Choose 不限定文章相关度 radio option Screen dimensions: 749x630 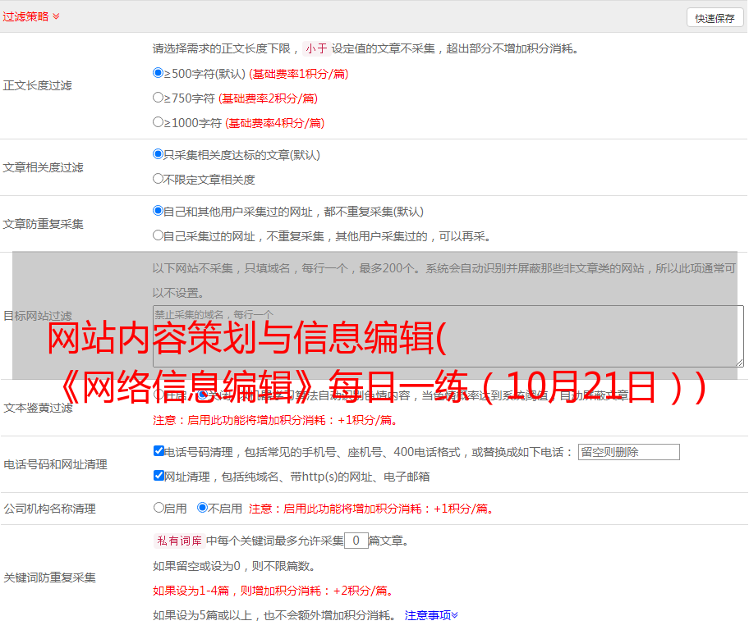(159, 179)
